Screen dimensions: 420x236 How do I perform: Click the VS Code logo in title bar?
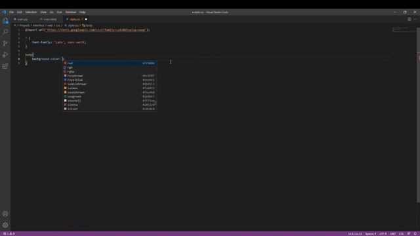tap(4, 12)
